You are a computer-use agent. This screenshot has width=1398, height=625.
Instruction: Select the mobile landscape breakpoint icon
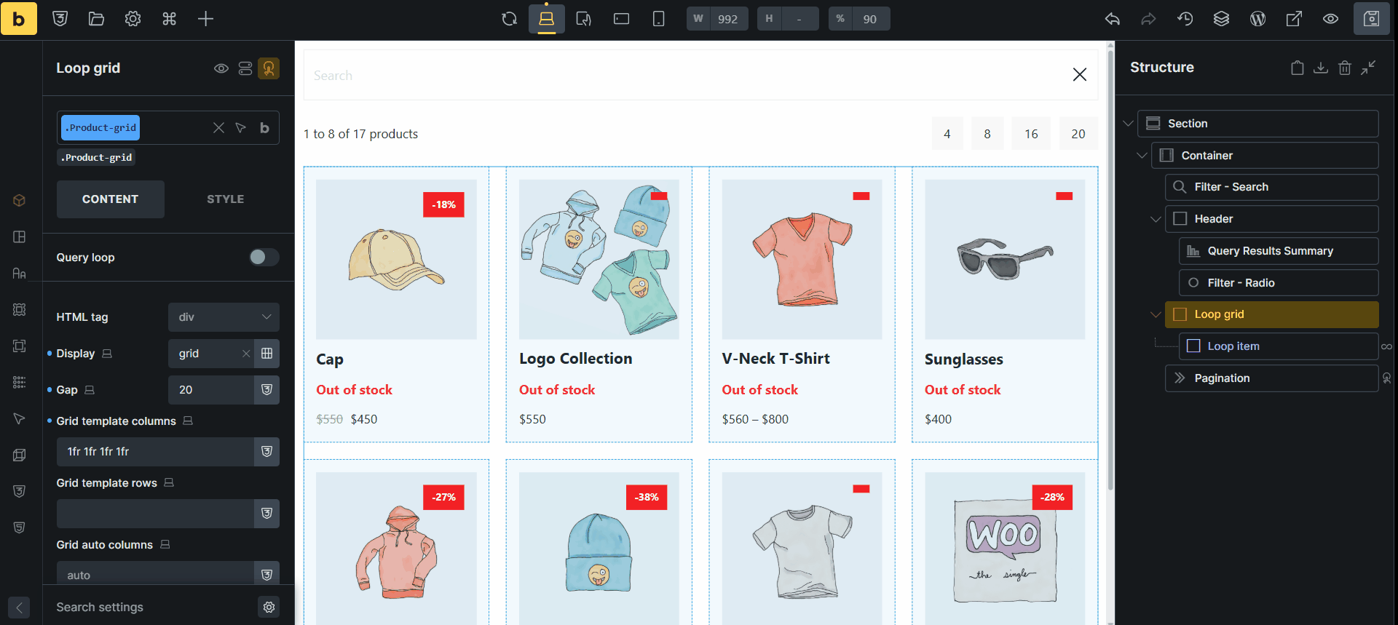[621, 19]
